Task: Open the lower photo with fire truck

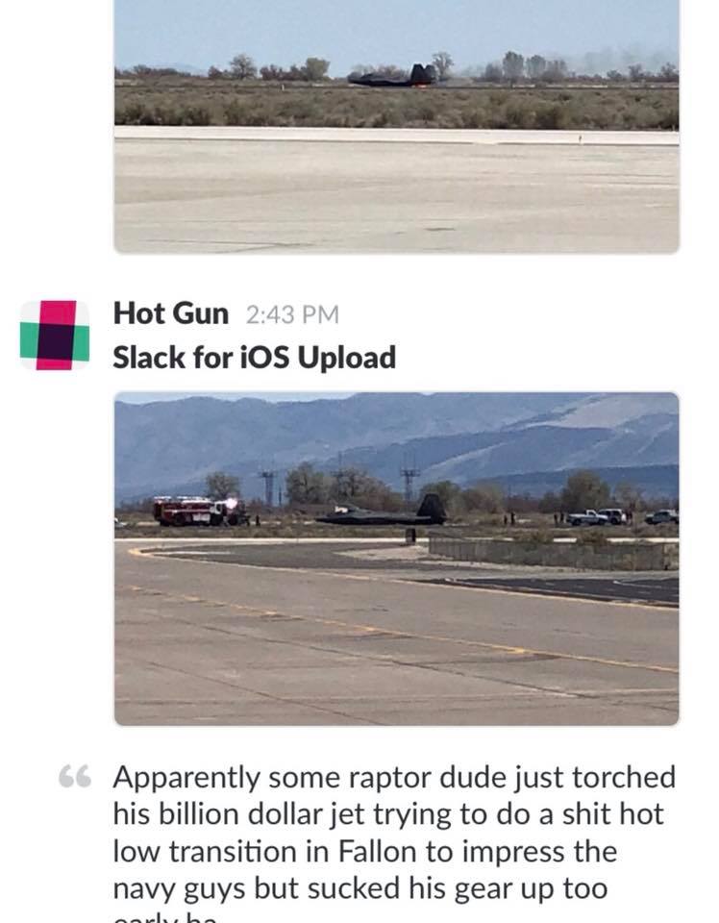Action: [x=397, y=559]
